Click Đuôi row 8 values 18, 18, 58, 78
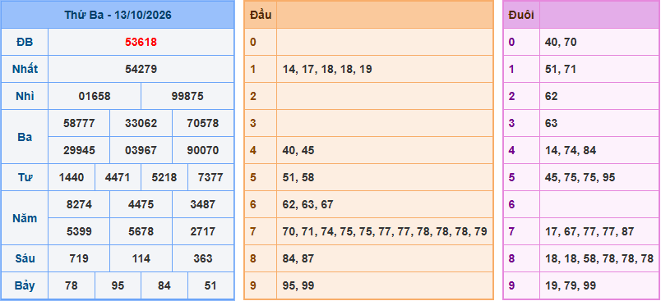The height and width of the screenshot is (301, 661). coord(599,258)
